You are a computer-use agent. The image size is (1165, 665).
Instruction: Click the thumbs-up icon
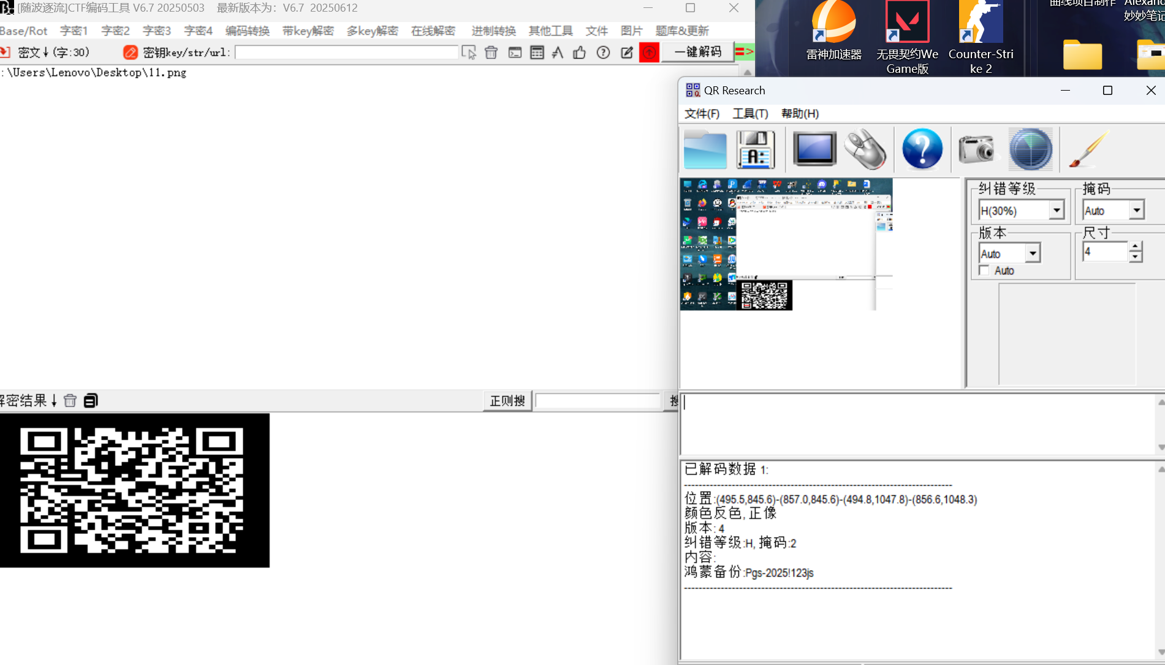point(579,53)
